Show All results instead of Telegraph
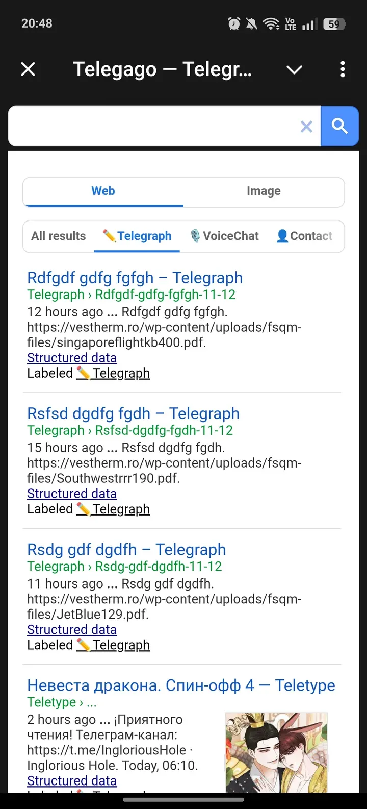 coord(58,236)
